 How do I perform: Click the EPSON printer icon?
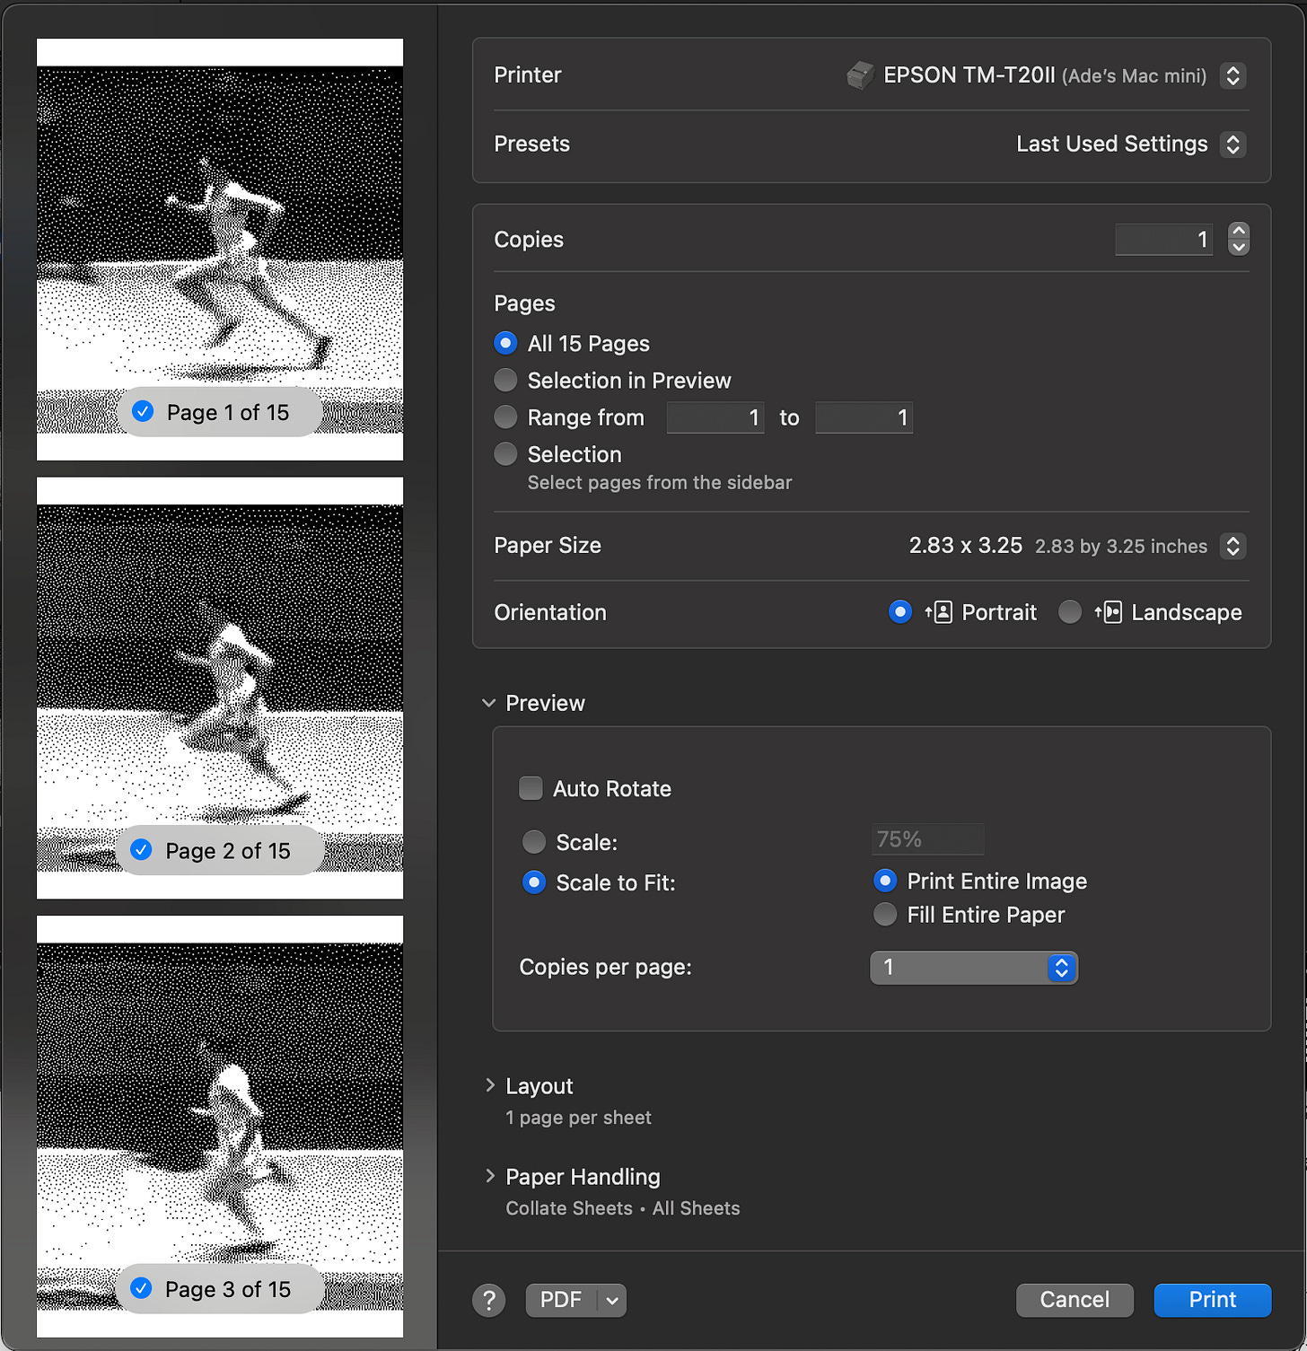[860, 75]
